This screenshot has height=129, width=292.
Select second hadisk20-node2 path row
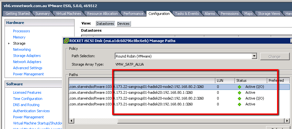(179, 98)
